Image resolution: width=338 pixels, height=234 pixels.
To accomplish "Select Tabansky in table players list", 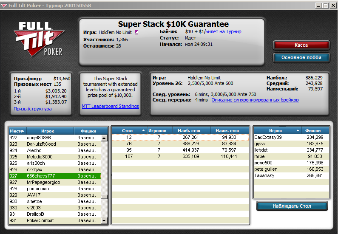I will pyautogui.click(x=291, y=175).
